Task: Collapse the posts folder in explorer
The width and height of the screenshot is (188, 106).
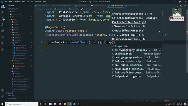Action: click(16, 32)
